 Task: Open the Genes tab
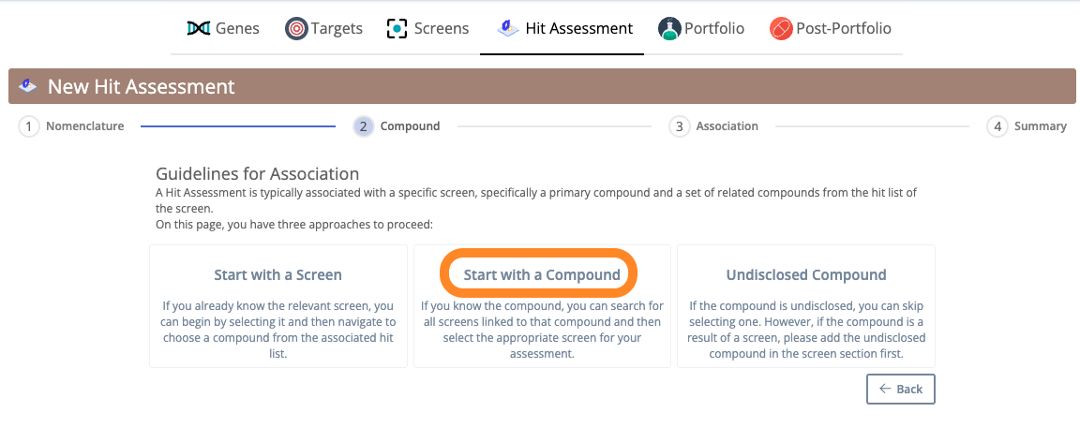(223, 28)
